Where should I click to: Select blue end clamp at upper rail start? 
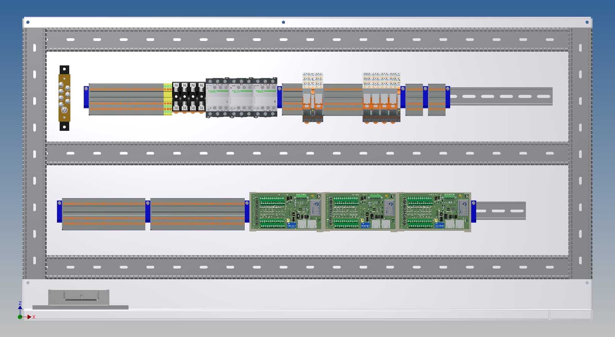point(86,97)
